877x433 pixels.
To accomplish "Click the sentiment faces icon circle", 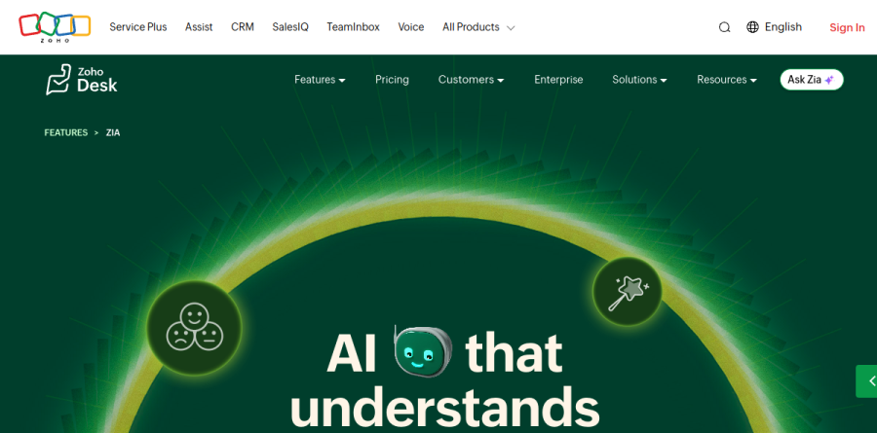I will point(194,327).
